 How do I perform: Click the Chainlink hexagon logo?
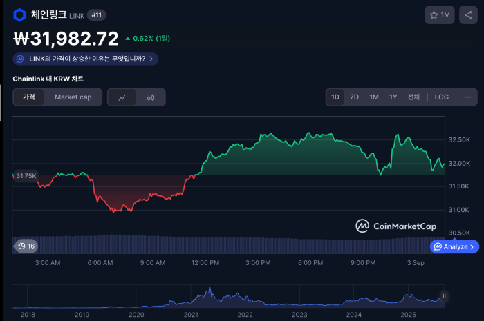(19, 14)
